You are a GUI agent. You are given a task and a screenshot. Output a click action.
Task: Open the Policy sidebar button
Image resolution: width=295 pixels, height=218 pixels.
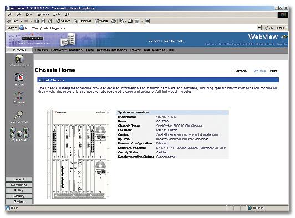click(19, 190)
